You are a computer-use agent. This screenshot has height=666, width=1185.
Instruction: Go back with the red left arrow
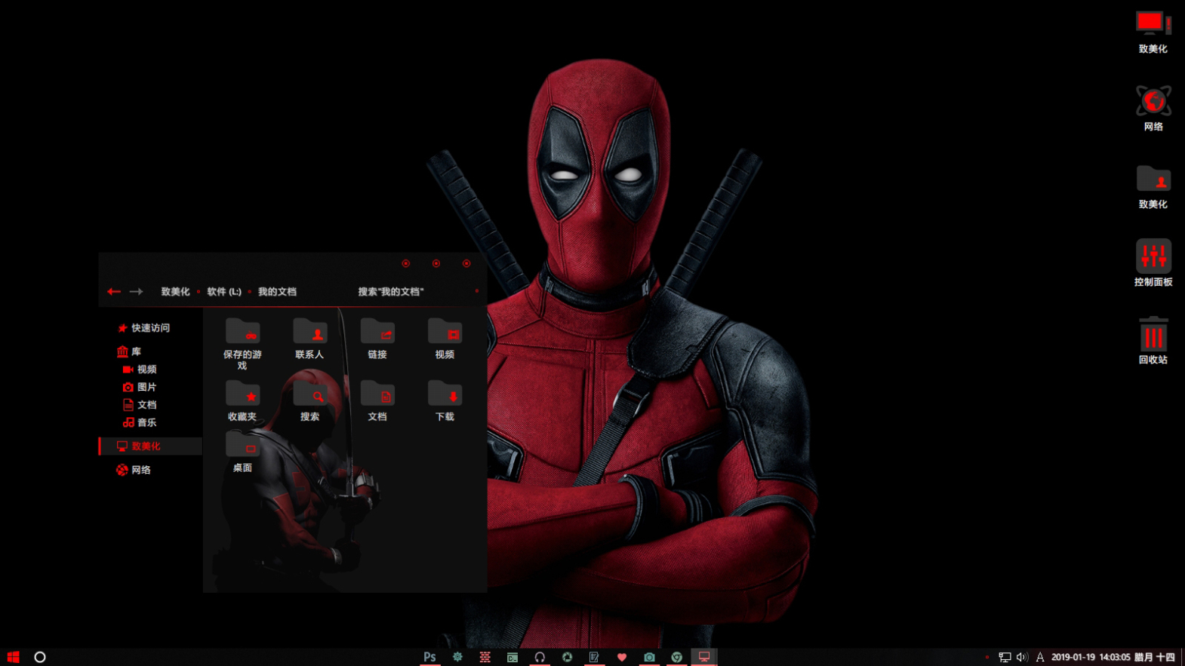[x=114, y=292]
